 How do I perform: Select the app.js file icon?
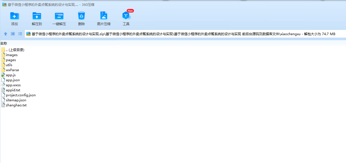click(3, 75)
